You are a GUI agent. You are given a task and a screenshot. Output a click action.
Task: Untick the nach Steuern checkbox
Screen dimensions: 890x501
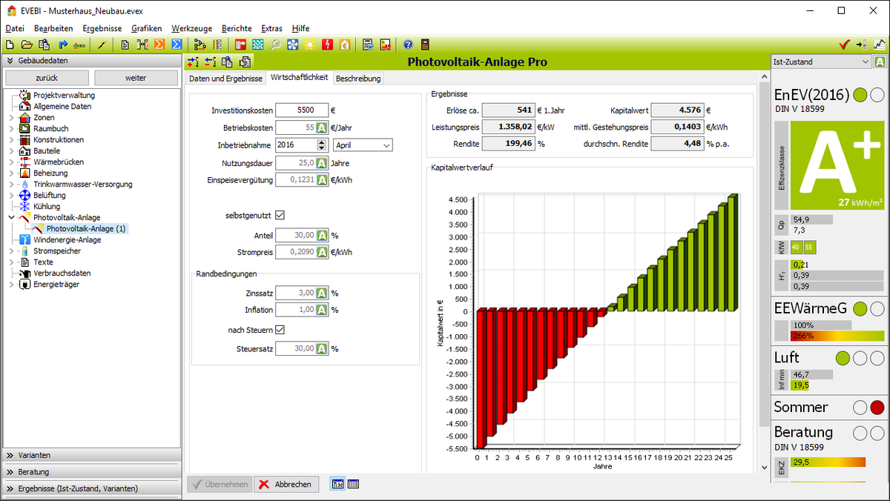click(280, 330)
